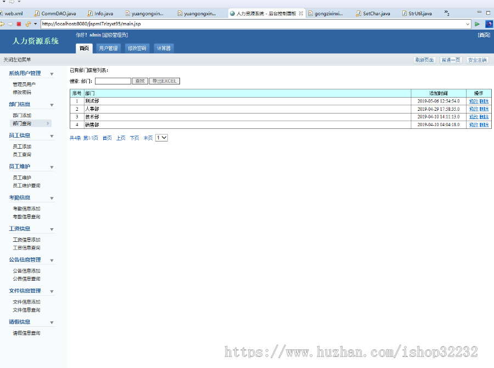This screenshot has height=368, width=494.
Task: Click the browser forward arrow icon
Action: (x=10, y=24)
